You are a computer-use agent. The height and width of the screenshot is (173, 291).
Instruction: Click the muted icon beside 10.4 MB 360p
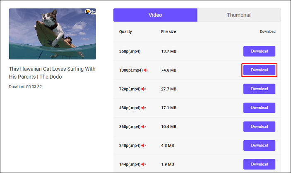pos(144,127)
